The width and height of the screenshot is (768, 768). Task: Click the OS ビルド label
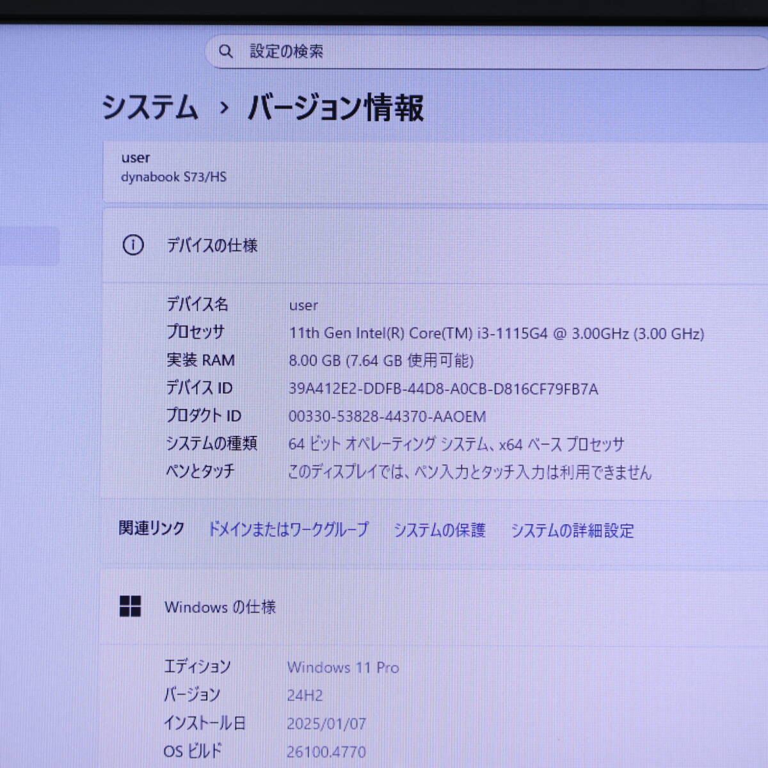point(192,750)
